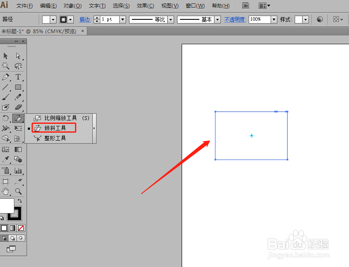Open the 文件(F) menu

24,6
